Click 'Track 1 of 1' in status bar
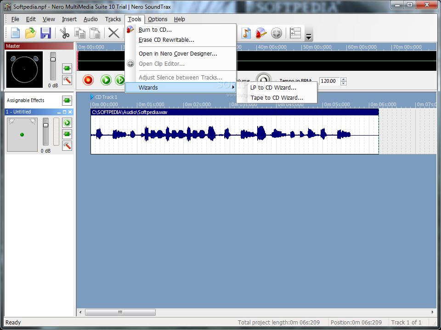This screenshot has height=330, width=441. [x=406, y=322]
